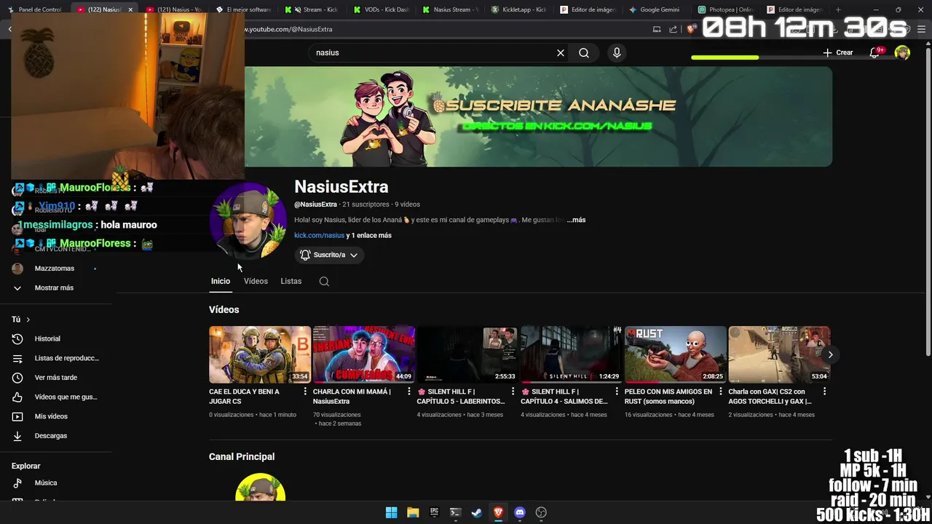Open options menu for CAE EL DUCA video

(x=305, y=392)
